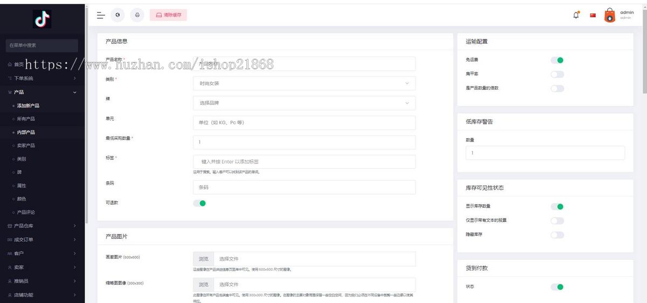Click the 下单系统 menu icon
This screenshot has width=647, height=303.
click(x=10, y=78)
